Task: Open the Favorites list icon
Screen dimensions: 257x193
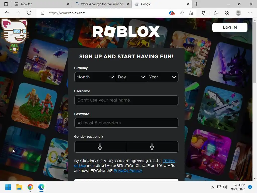Action: click(216, 13)
